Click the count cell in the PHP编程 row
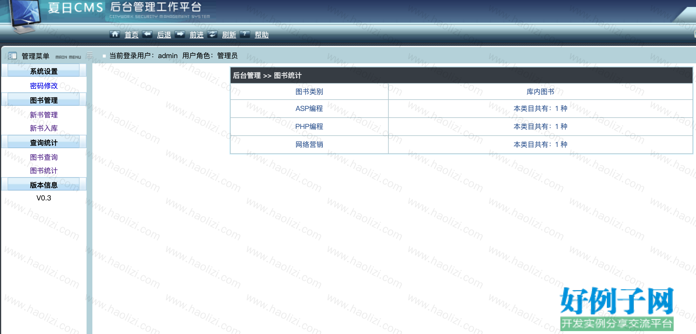 (541, 127)
